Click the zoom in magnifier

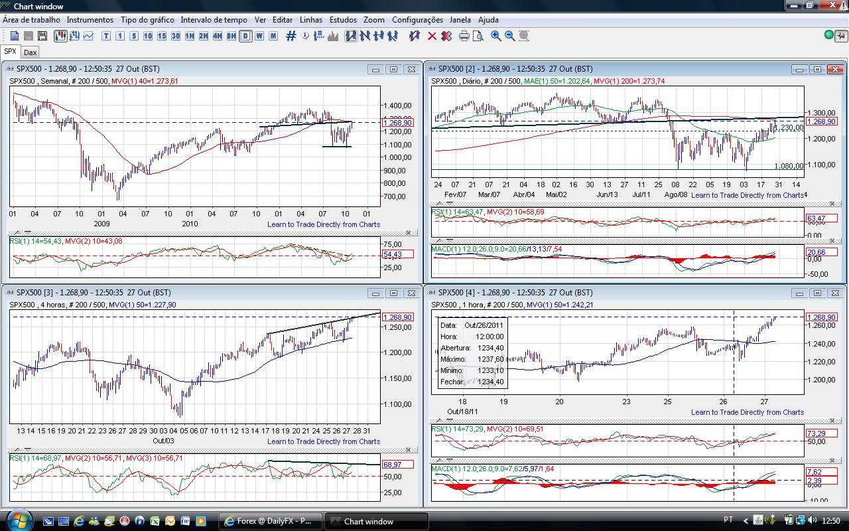pos(496,36)
